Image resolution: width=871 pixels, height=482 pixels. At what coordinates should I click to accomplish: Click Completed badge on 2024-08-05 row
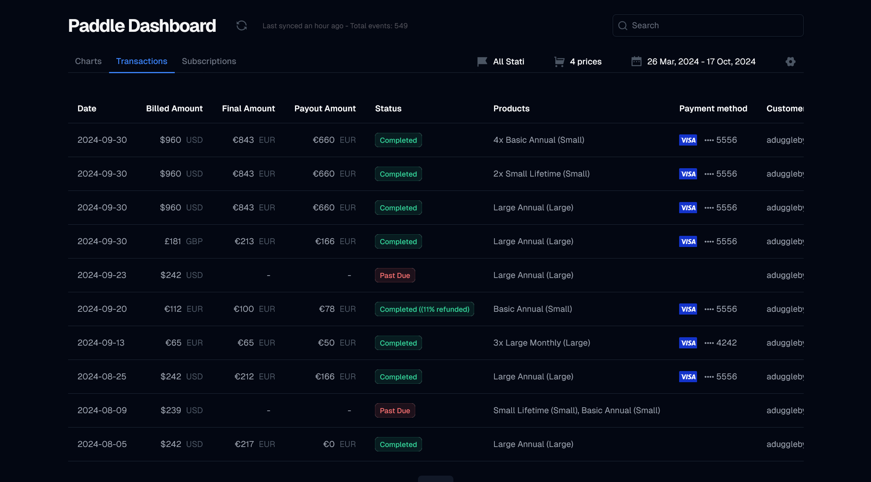tap(398, 444)
